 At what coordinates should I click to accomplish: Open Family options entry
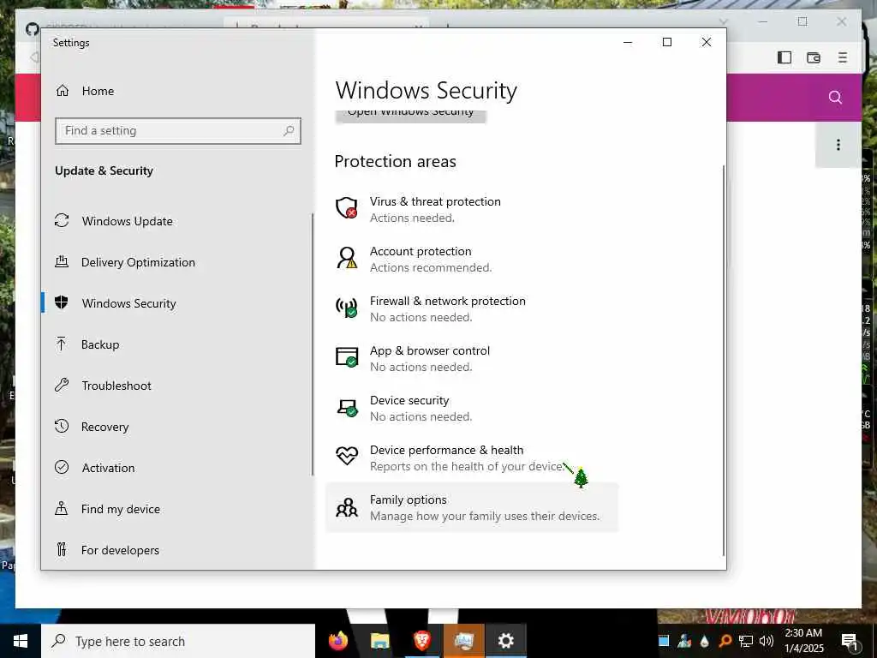(472, 507)
